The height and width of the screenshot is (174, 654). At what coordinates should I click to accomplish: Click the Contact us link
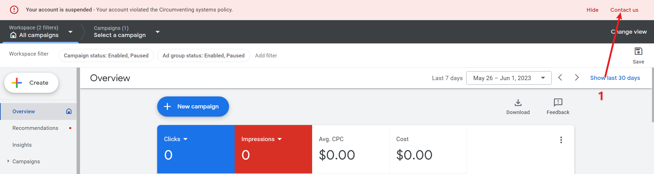coord(624,10)
